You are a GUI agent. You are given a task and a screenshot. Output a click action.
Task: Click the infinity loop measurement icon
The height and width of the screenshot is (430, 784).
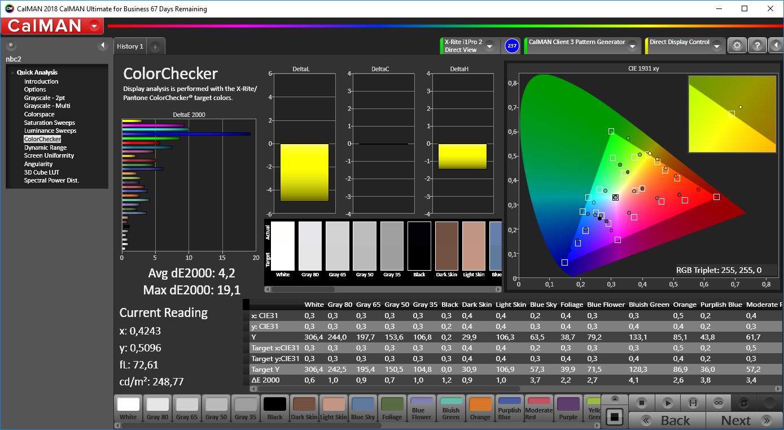[718, 403]
